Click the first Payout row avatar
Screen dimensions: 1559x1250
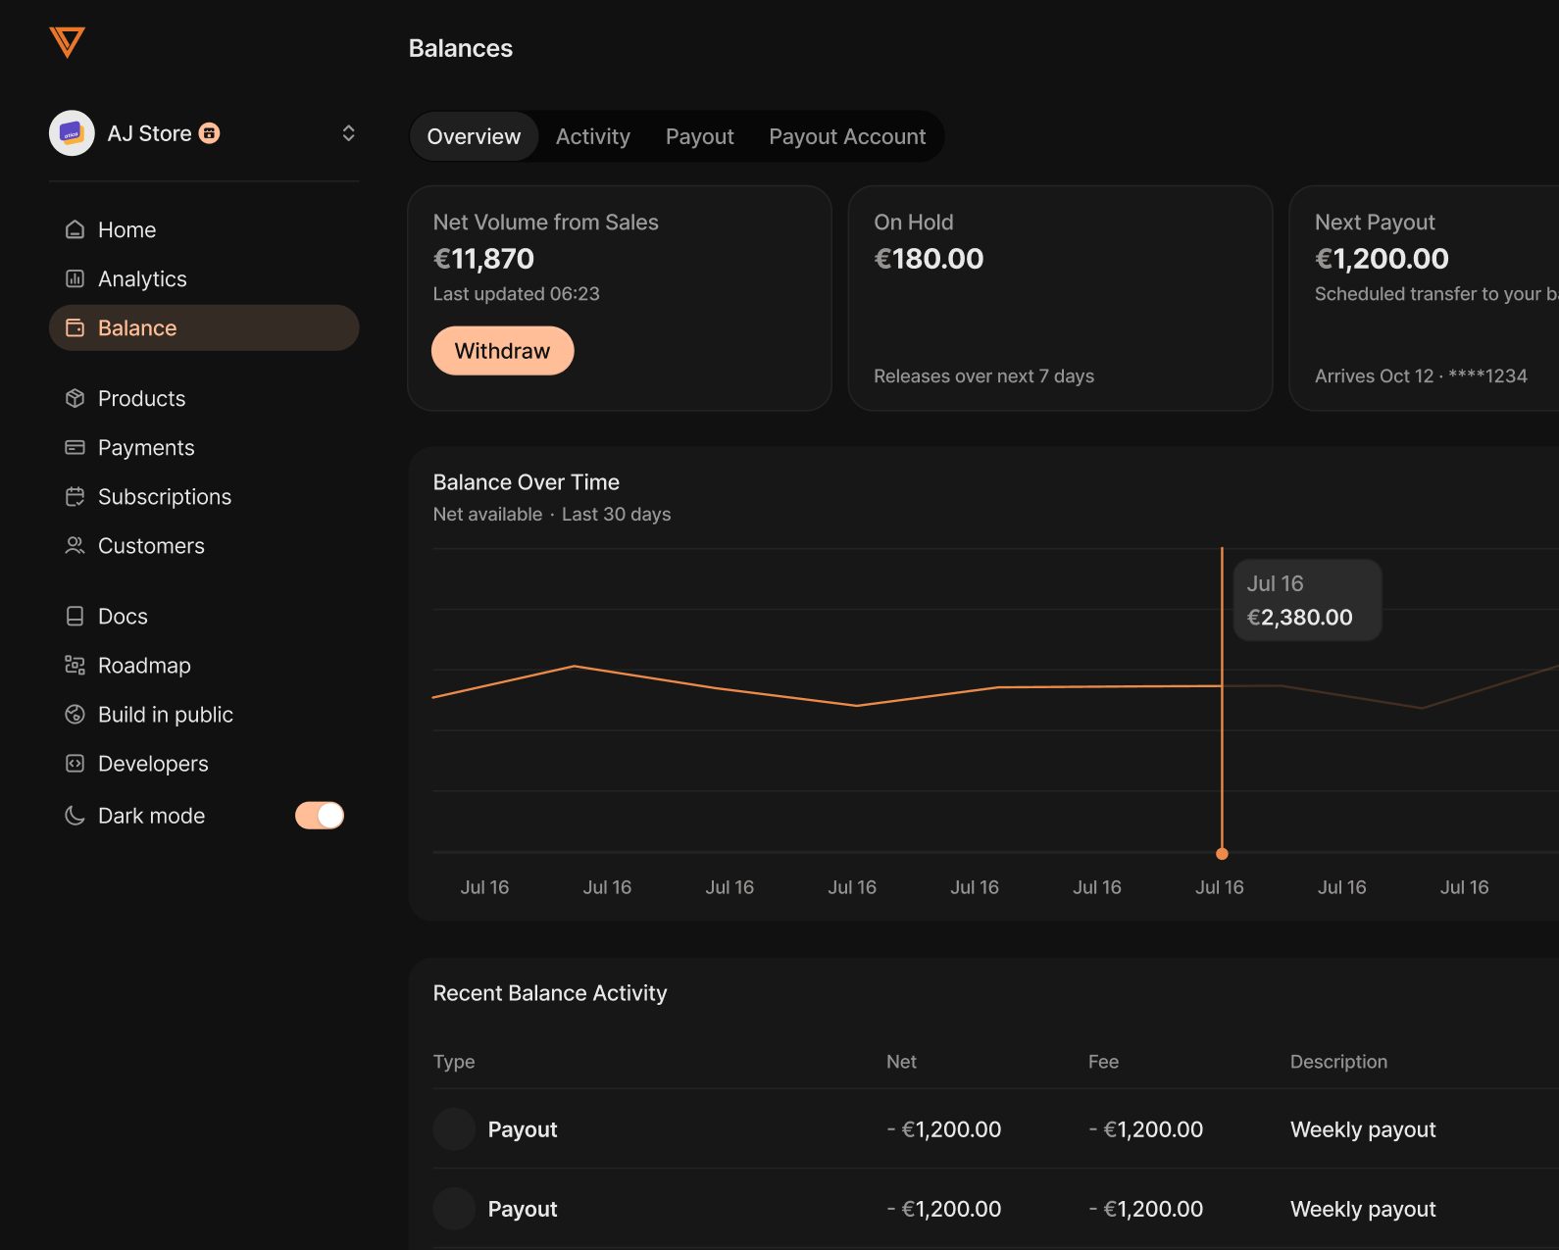(x=454, y=1129)
